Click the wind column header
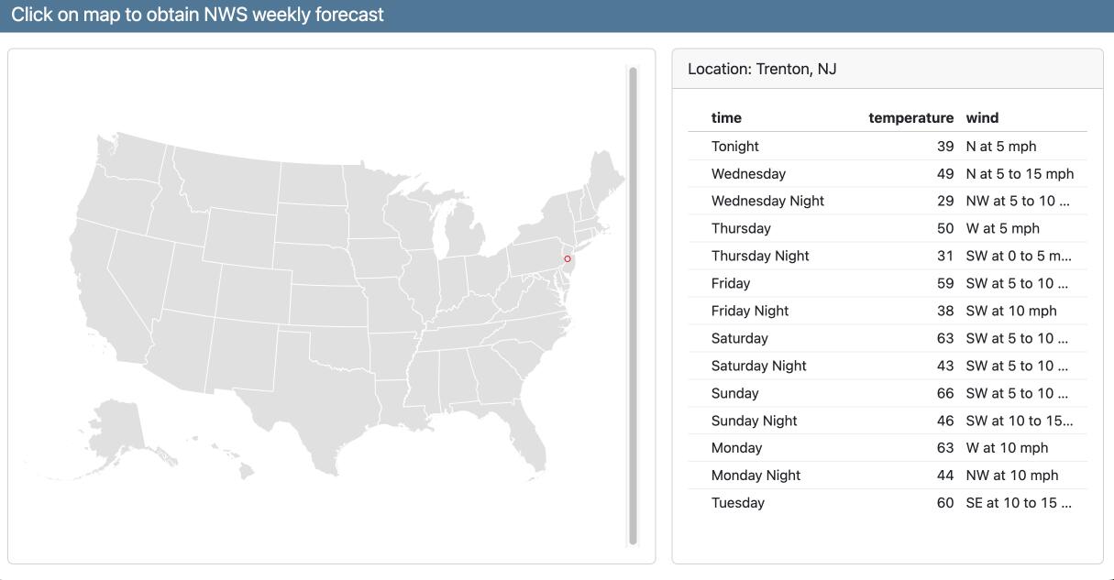Image resolution: width=1114 pixels, height=580 pixels. click(x=982, y=118)
